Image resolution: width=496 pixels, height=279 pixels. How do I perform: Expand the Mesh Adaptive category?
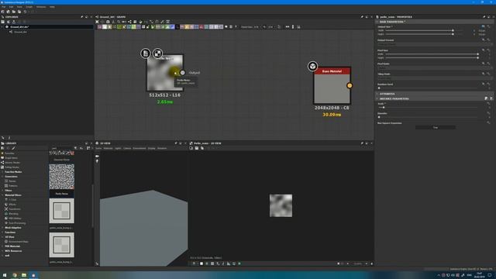point(2,227)
